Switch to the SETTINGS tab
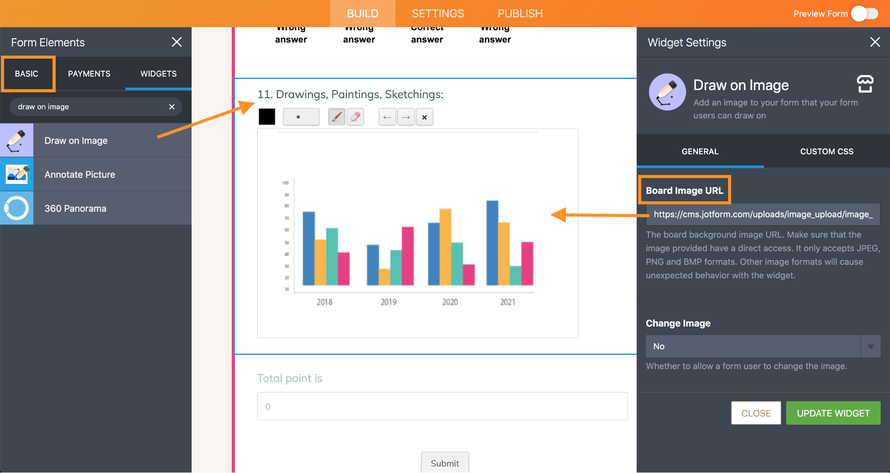Image resolution: width=890 pixels, height=473 pixels. pos(438,14)
